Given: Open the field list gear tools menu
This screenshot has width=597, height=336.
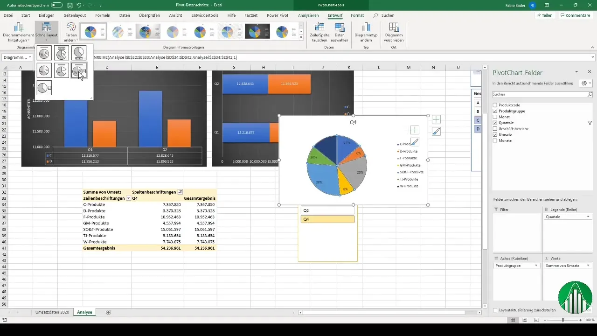Looking at the screenshot, I should click(585, 83).
